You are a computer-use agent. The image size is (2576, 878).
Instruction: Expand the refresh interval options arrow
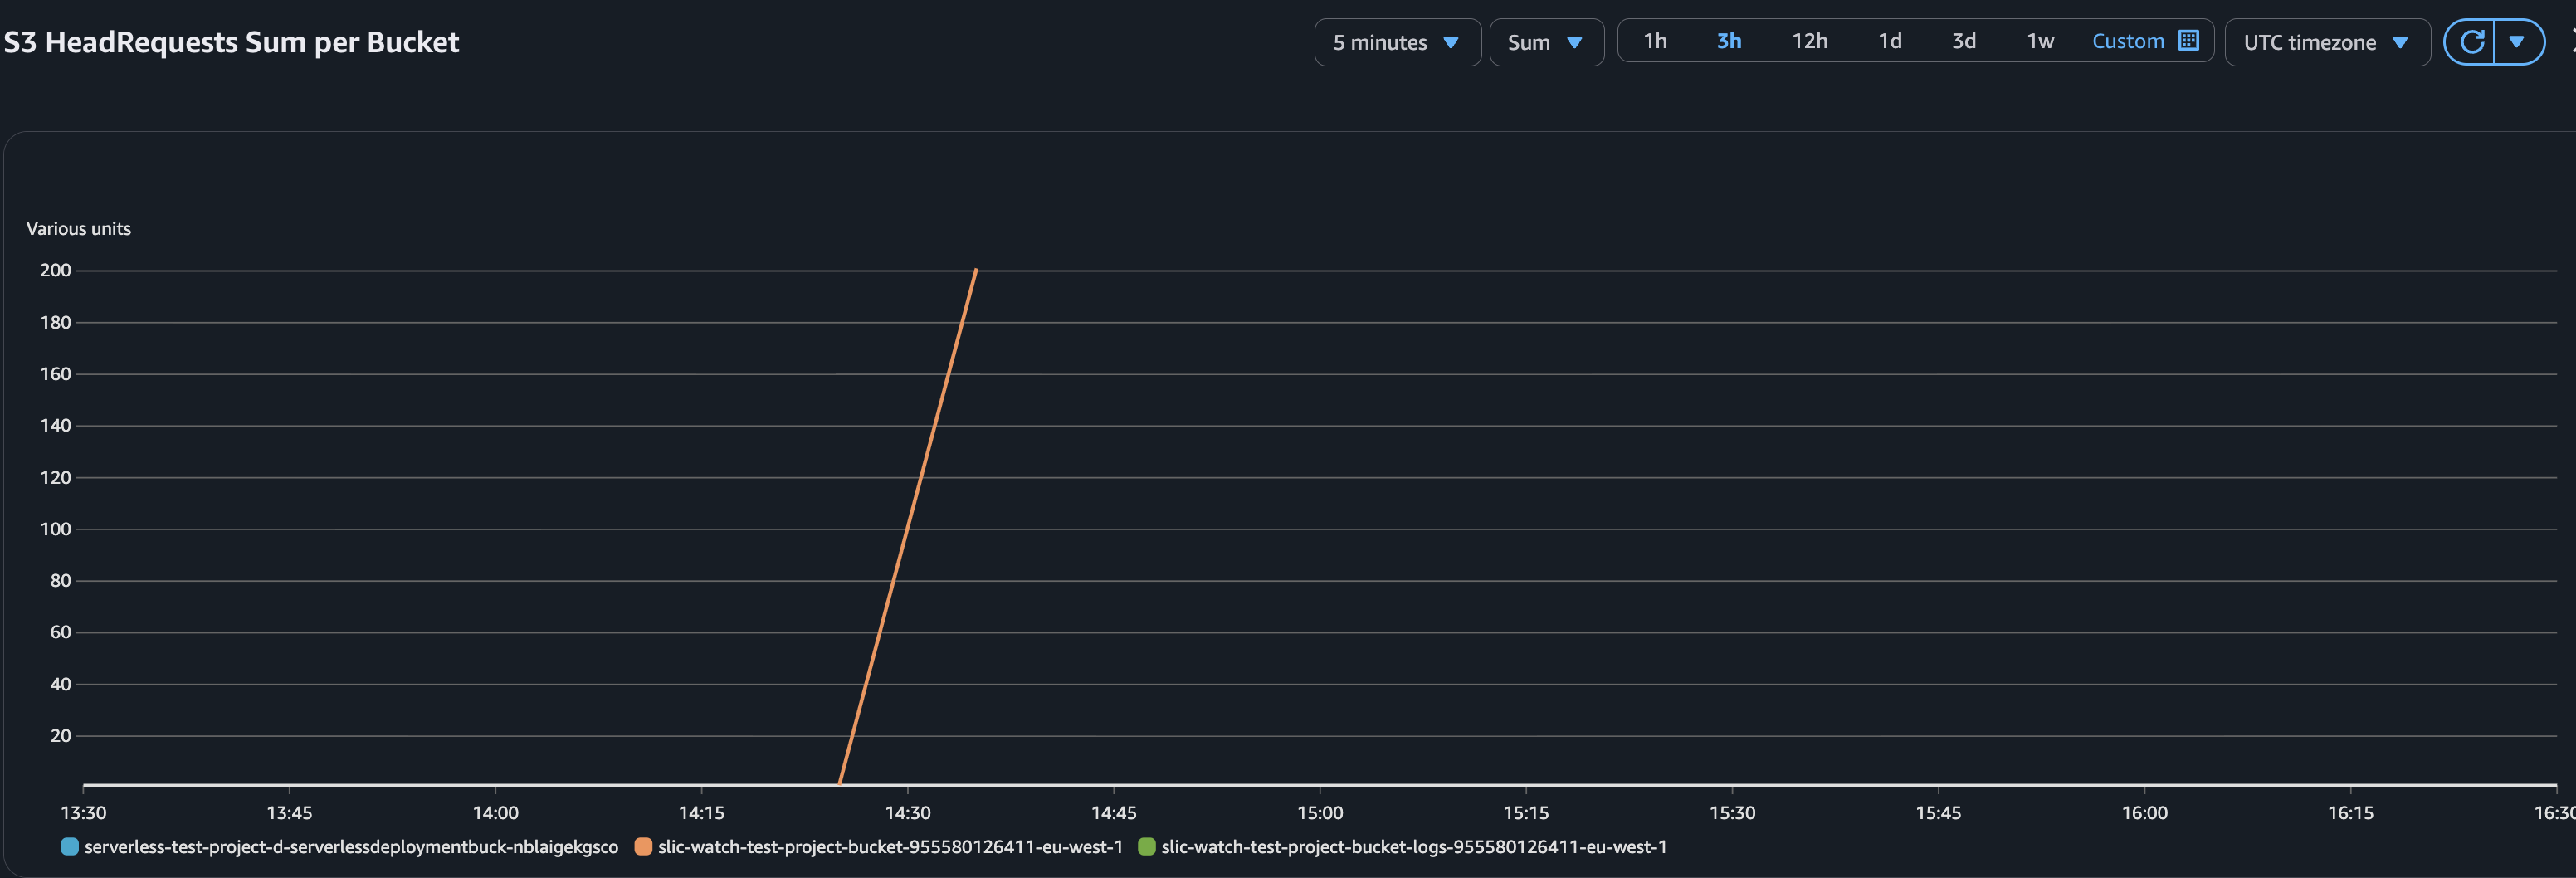[2517, 42]
